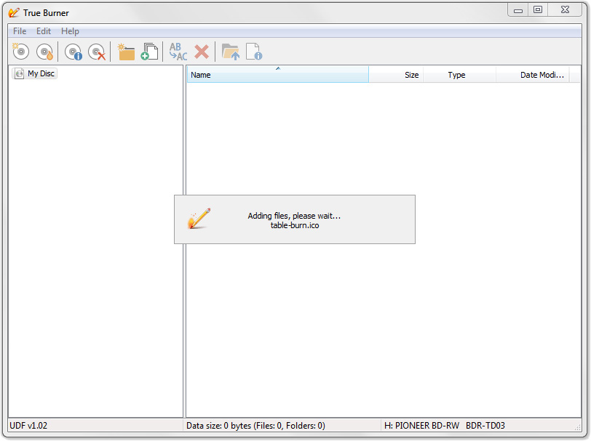Sort by the Date Modified column
Image resolution: width=591 pixels, height=441 pixels.
click(537, 75)
